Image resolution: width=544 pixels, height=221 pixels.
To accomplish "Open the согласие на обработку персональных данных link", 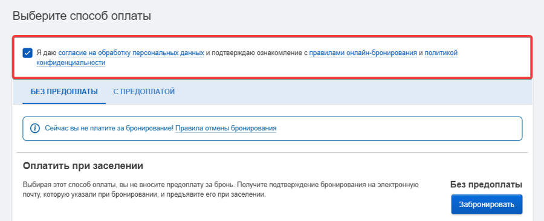I will click(x=131, y=53).
